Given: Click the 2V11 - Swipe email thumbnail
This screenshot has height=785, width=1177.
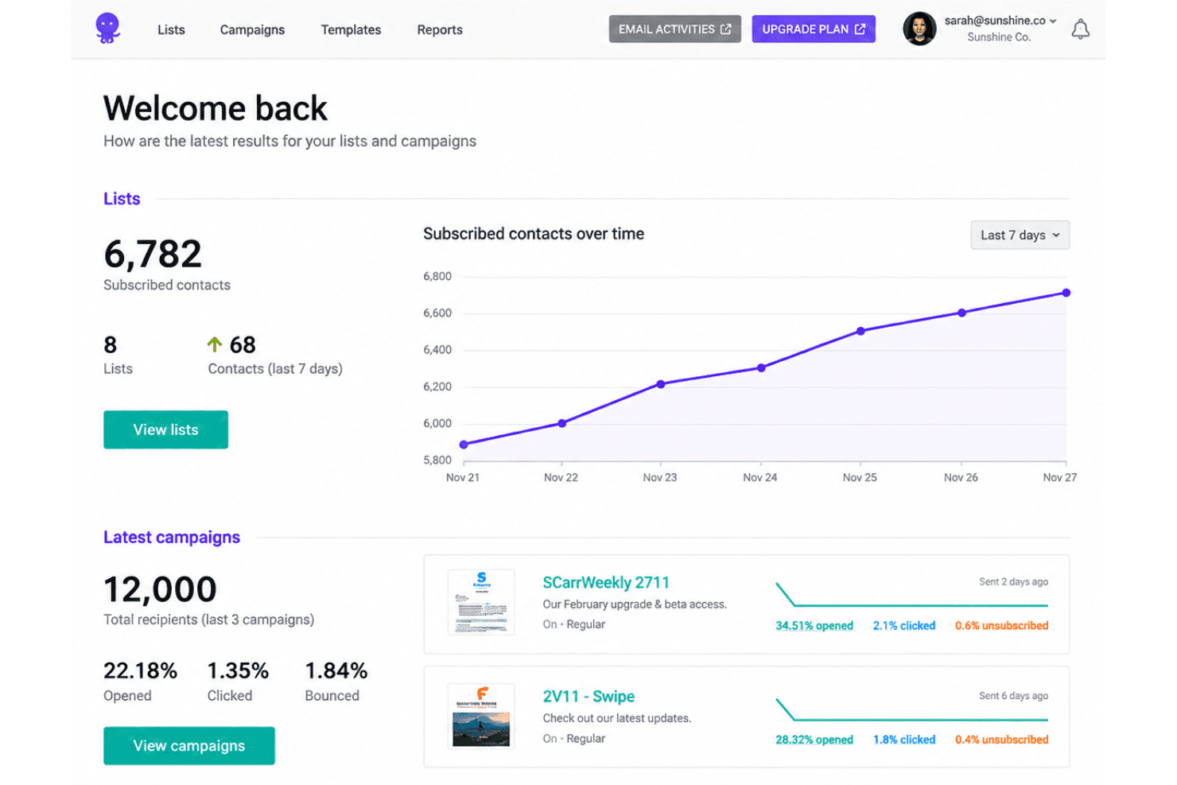Looking at the screenshot, I should click(x=481, y=716).
